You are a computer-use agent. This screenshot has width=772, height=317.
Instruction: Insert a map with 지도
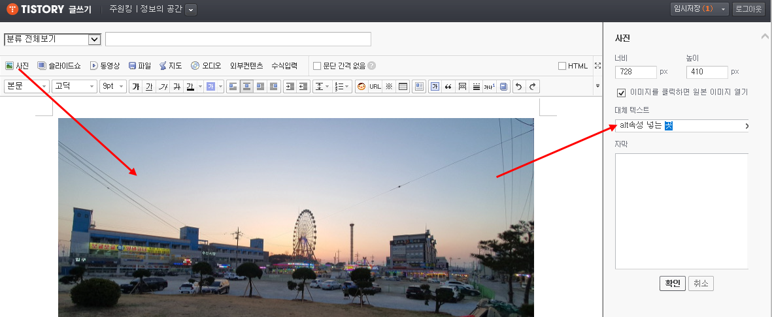click(171, 65)
